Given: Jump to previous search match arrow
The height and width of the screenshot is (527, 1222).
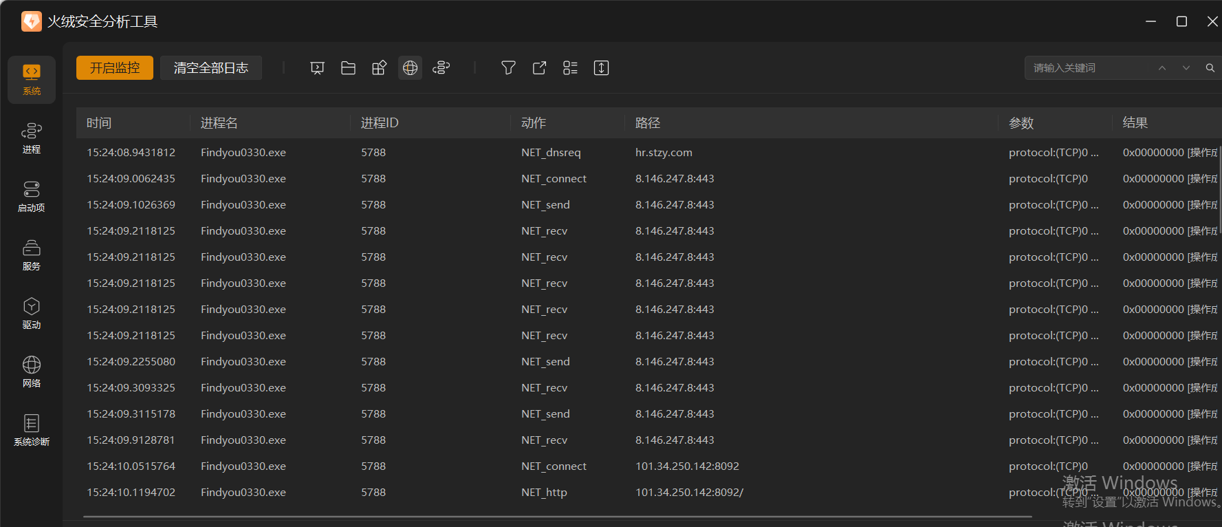Looking at the screenshot, I should 1162,68.
